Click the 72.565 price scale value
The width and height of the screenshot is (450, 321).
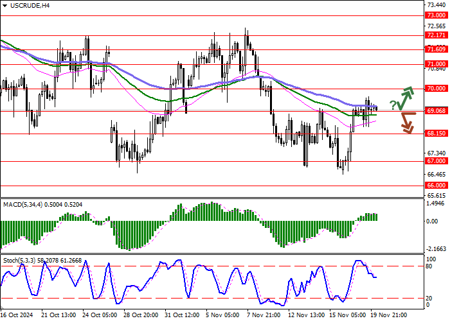coord(437,26)
